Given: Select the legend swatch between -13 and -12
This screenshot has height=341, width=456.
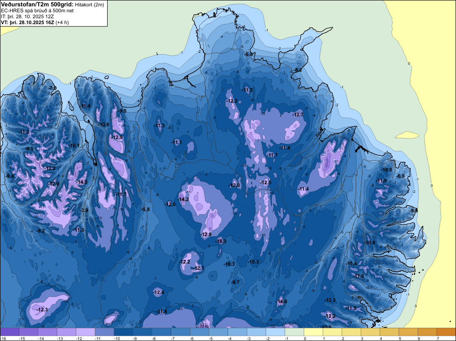Looking at the screenshot, I should pyautogui.click(x=67, y=332).
